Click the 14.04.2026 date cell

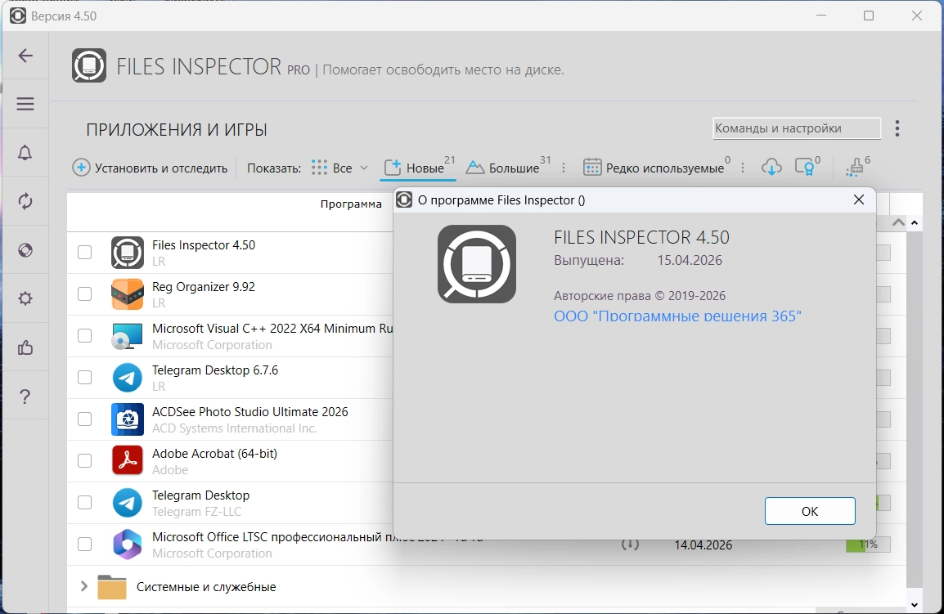pyautogui.click(x=704, y=545)
